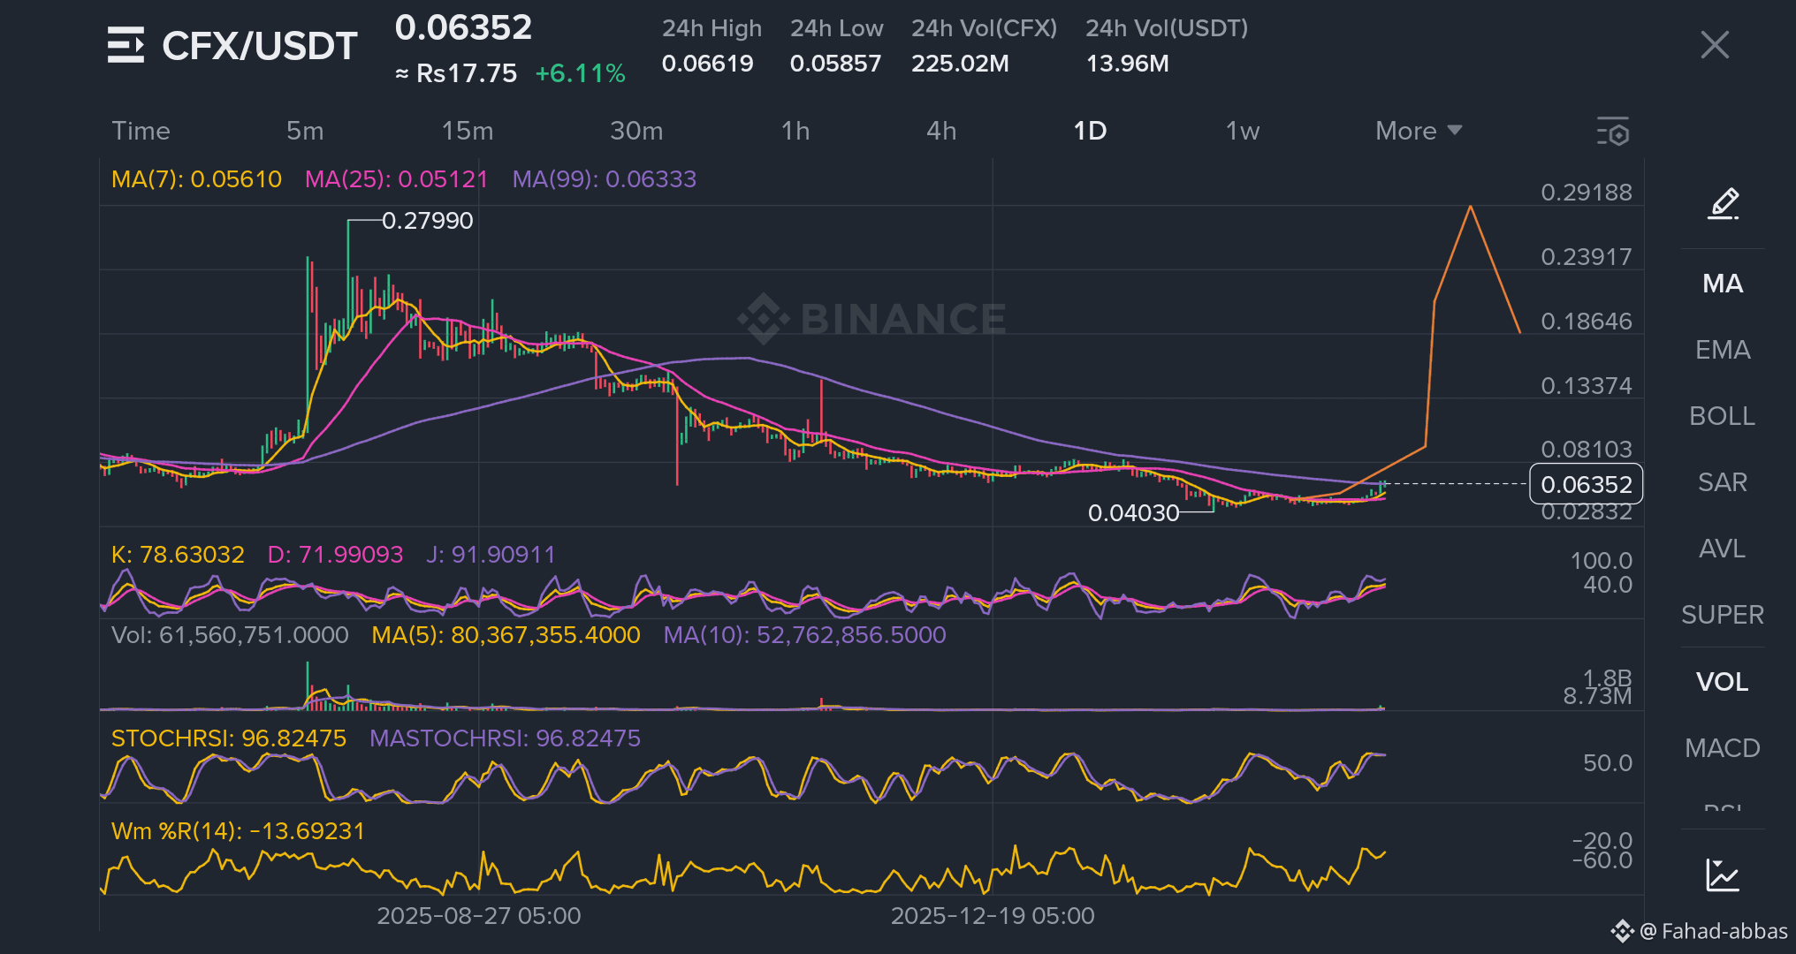Select the 1h interval
1796x954 pixels.
pos(795,131)
